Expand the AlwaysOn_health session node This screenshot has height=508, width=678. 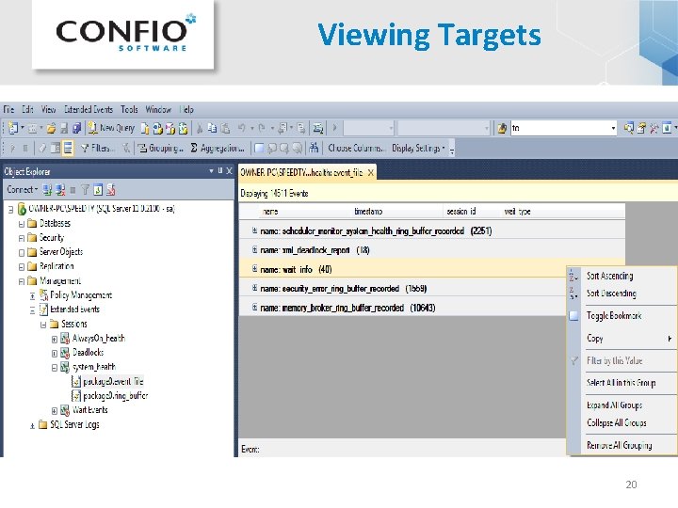tap(54, 339)
